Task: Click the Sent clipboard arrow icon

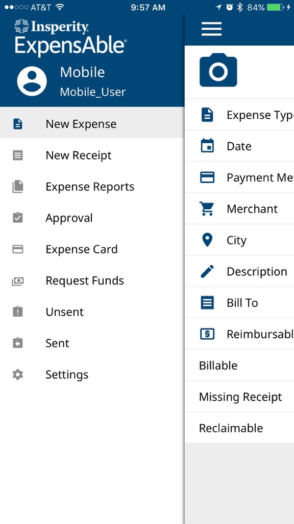Action: pos(18,343)
